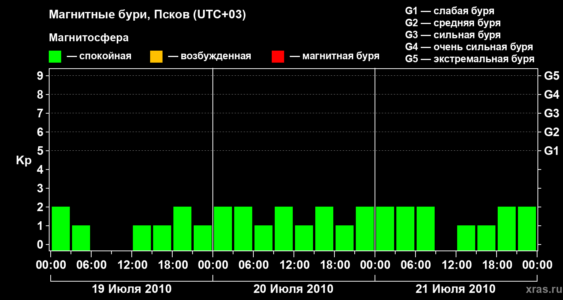
Task: Click the 06:00 time label under 19 Июля
Action: click(91, 265)
